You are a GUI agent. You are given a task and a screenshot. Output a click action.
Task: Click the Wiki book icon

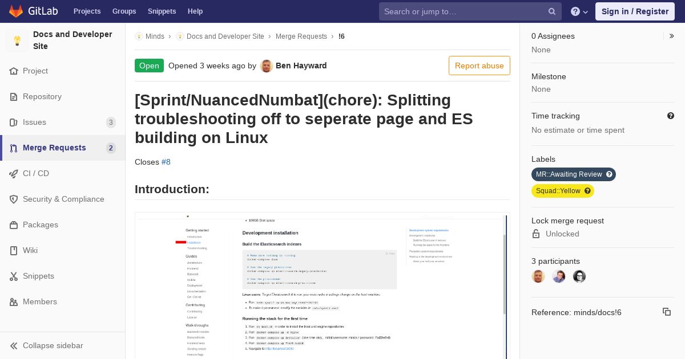coord(14,251)
